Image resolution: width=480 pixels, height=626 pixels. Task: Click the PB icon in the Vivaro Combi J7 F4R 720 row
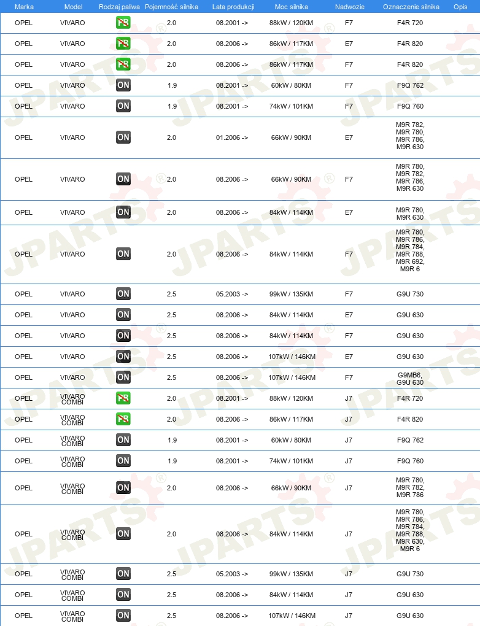pyautogui.click(x=123, y=398)
